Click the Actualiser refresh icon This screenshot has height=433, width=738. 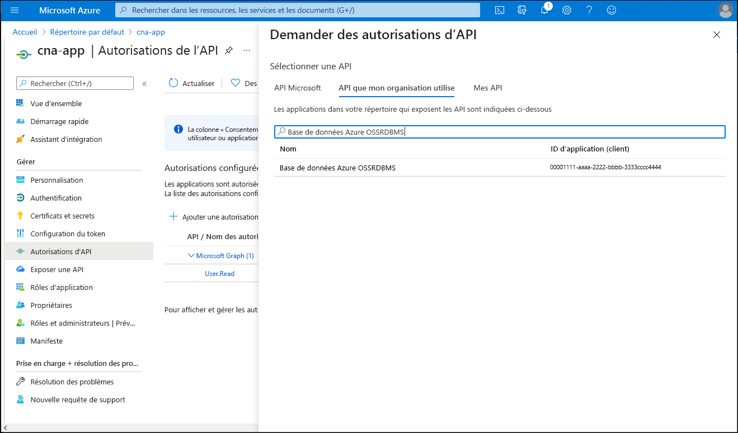point(173,83)
